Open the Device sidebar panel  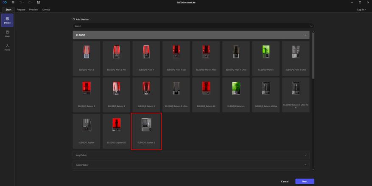(7, 20)
